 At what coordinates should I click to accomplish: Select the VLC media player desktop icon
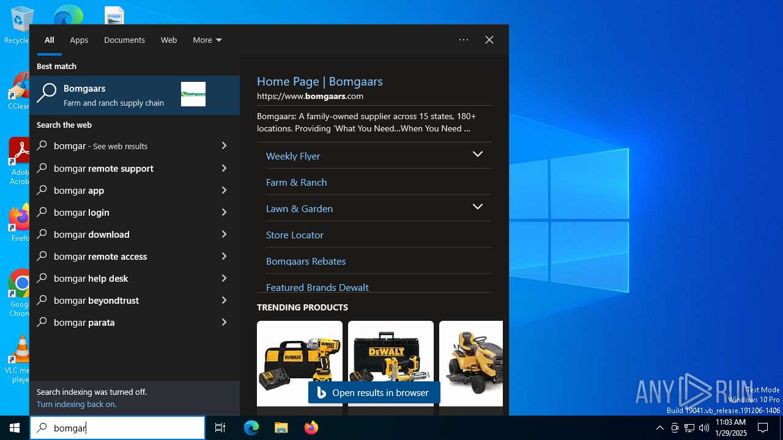click(20, 359)
